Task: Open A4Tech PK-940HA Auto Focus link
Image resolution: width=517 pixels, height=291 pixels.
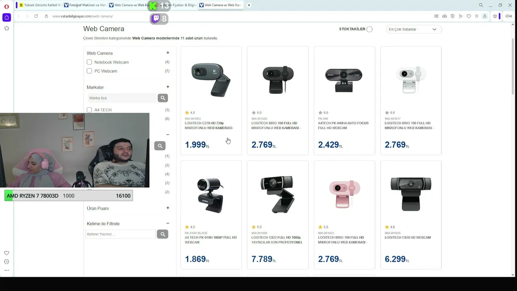Action: [343, 126]
